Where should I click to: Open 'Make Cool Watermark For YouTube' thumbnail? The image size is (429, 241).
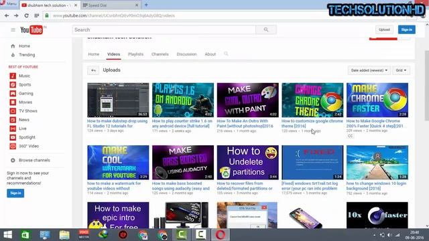pyautogui.click(x=118, y=162)
